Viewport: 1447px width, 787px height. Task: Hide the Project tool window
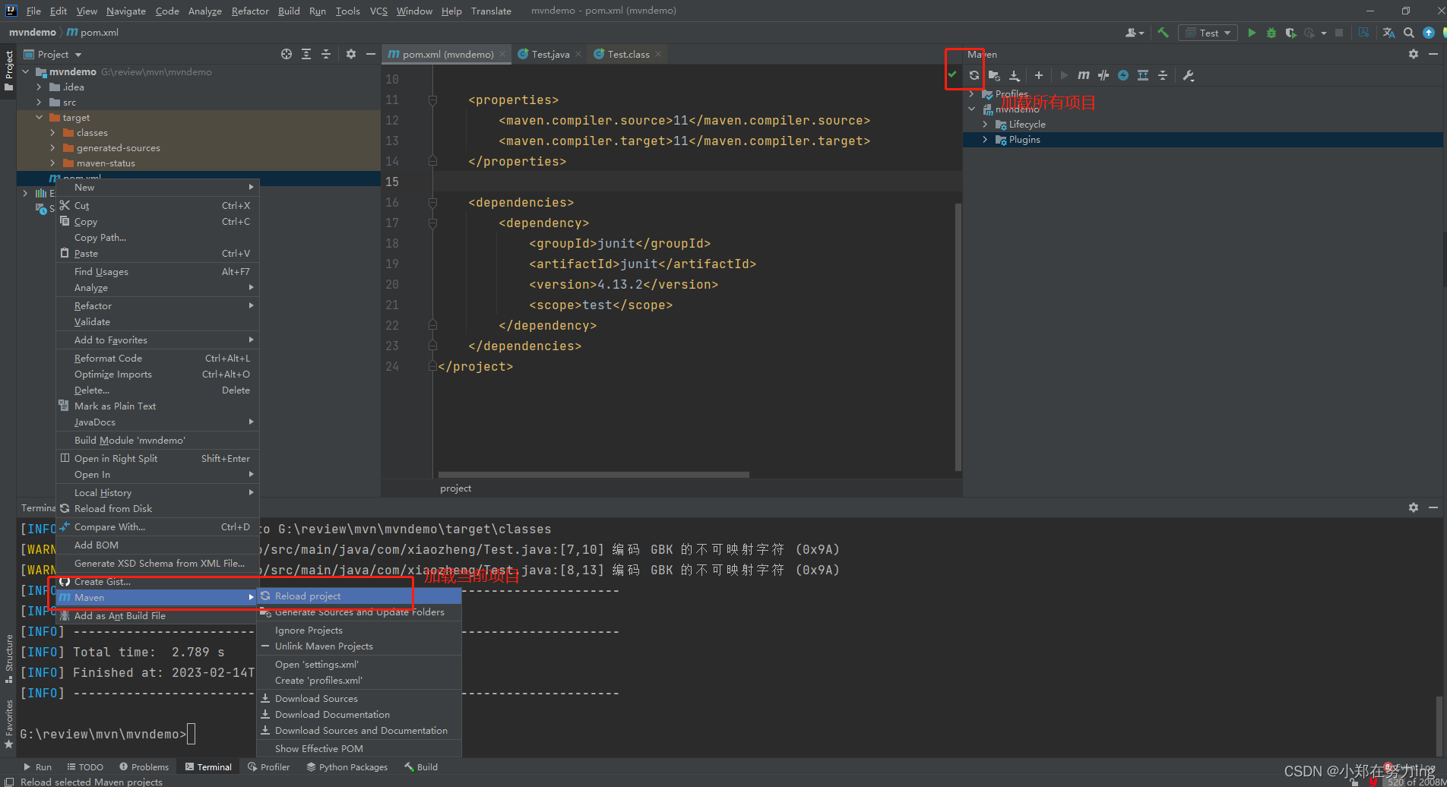pyautogui.click(x=370, y=54)
